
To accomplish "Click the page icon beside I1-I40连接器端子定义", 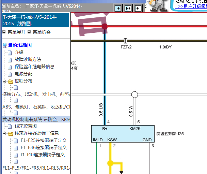I will (16, 155).
